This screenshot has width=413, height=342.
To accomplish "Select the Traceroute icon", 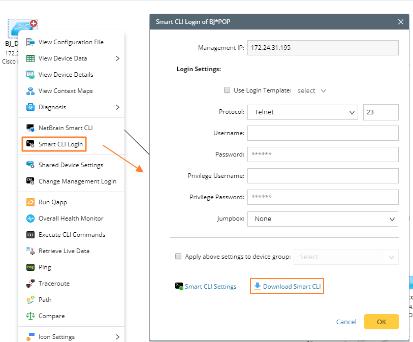I will (29, 283).
